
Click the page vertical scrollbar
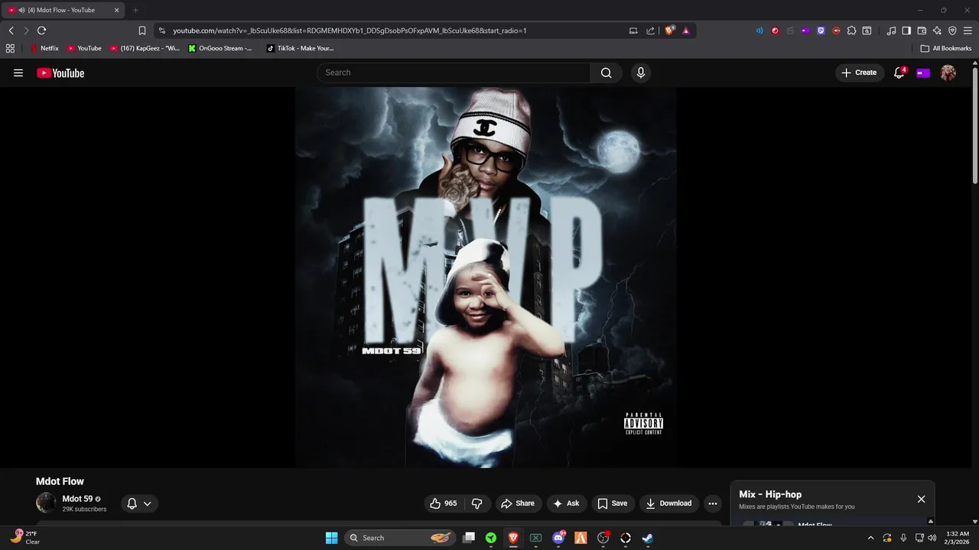975,126
